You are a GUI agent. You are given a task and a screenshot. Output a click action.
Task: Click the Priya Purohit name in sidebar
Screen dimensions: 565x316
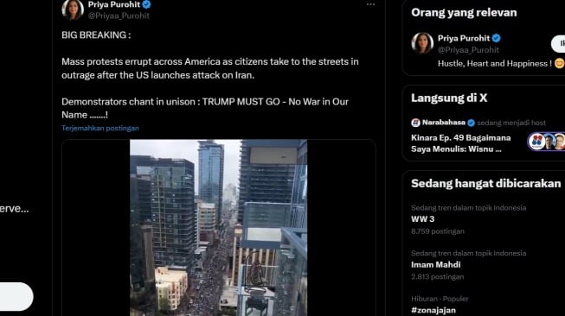[x=464, y=38]
